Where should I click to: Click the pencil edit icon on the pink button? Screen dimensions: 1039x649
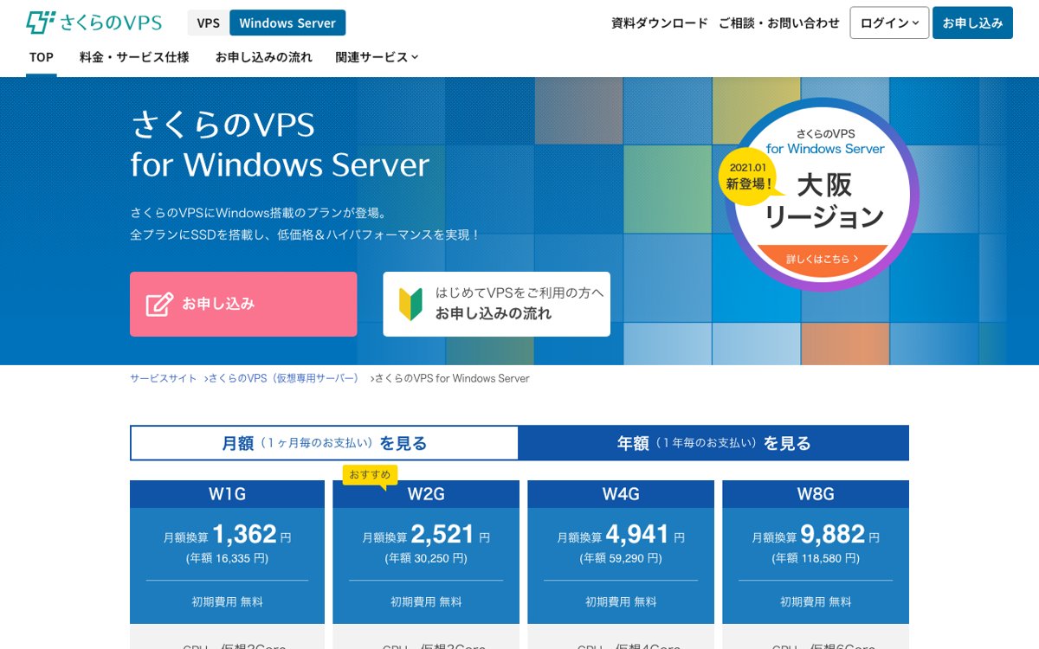click(159, 305)
